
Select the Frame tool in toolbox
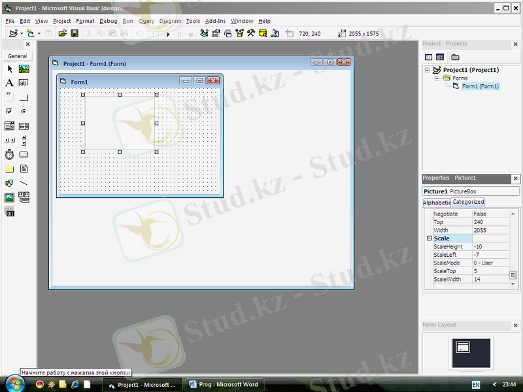(x=10, y=97)
